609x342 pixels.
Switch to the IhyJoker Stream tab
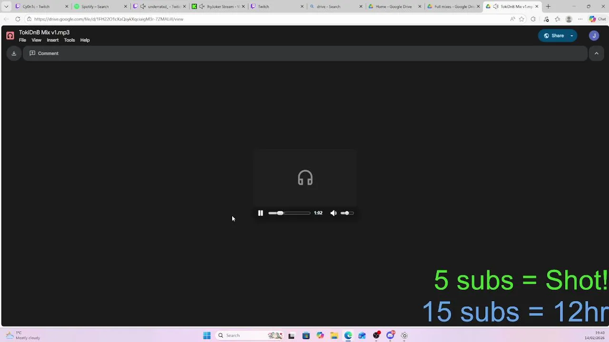tap(219, 7)
